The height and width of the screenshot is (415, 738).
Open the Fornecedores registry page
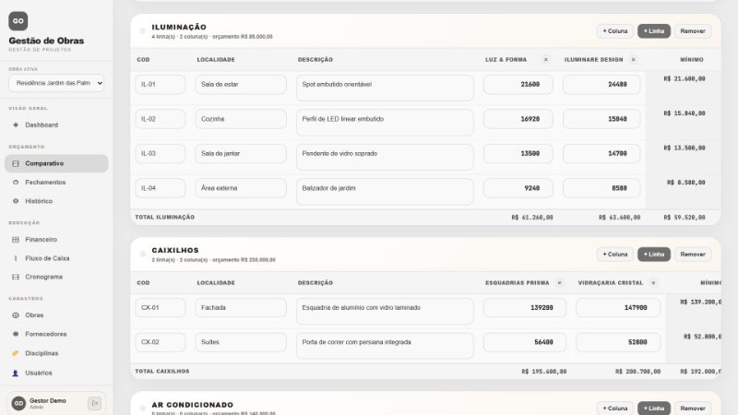56,334
